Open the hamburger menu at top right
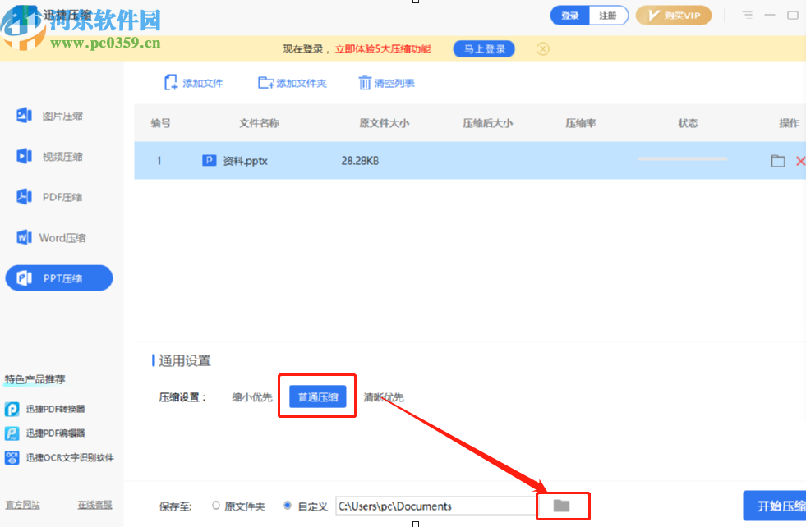The height and width of the screenshot is (527, 806). click(x=747, y=15)
